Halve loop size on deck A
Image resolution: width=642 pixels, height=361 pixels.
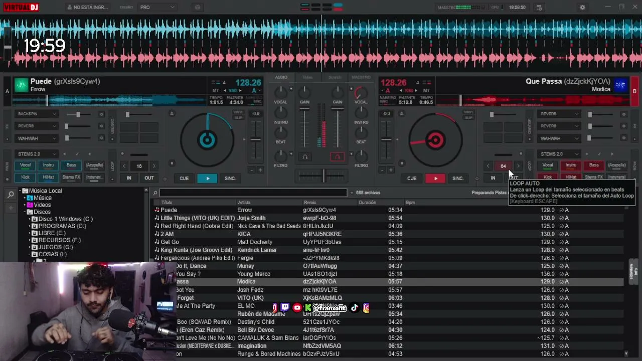tap(124, 166)
